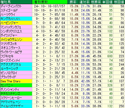Image resolution: width=125 pixels, height=108 pixels.
Task: Select the ハーツクライ sire name
Action: tap(8, 15)
